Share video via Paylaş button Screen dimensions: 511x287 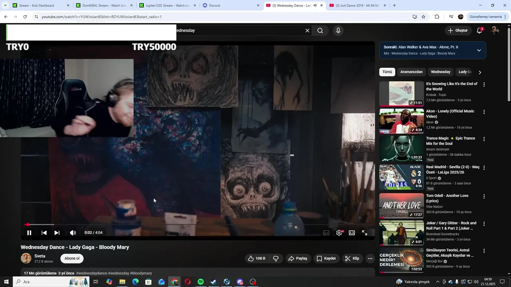(x=297, y=258)
